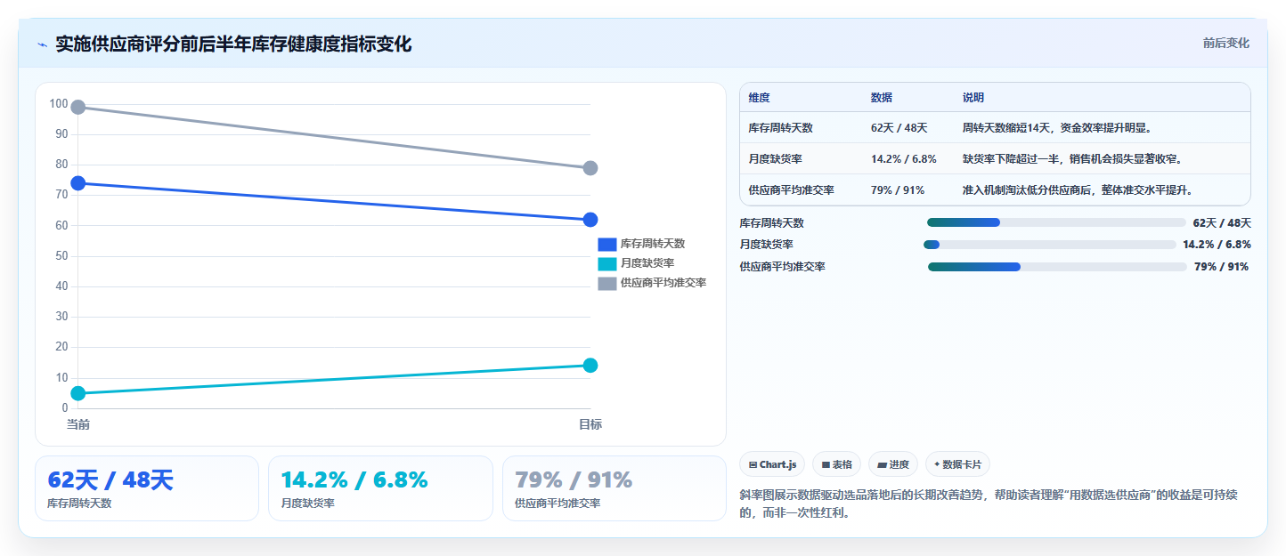
Task: Click the footer paragraph starting 斜率图展示
Action: (990, 504)
